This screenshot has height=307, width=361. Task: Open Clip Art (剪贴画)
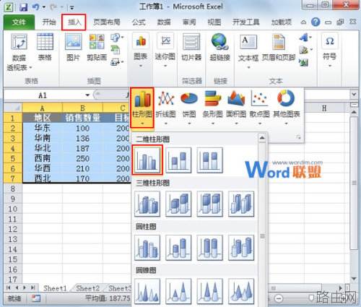click(x=97, y=47)
